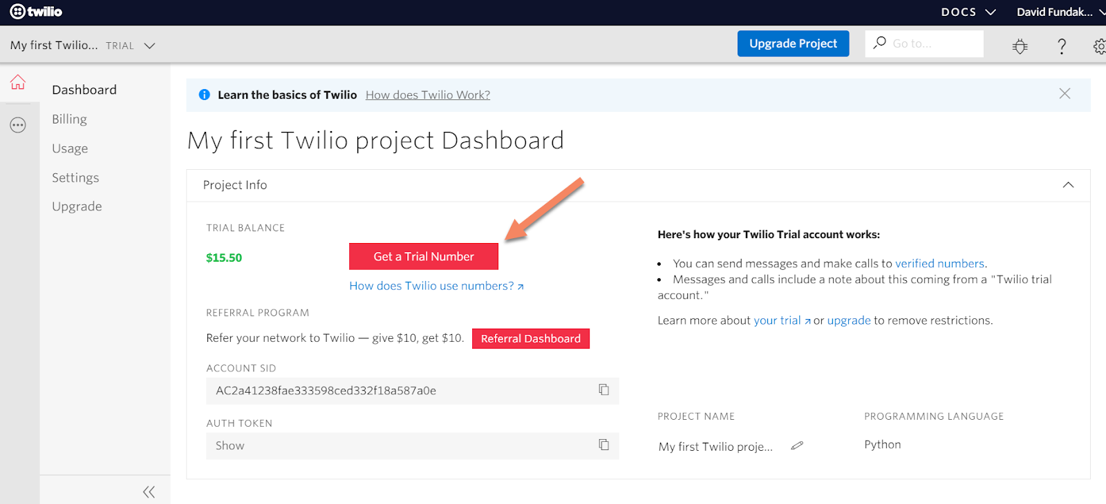Show the Auth Token
1106x504 pixels.
230,445
